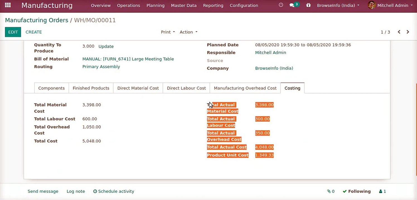Click Update quantity link
The height and width of the screenshot is (200, 417).
click(x=106, y=46)
